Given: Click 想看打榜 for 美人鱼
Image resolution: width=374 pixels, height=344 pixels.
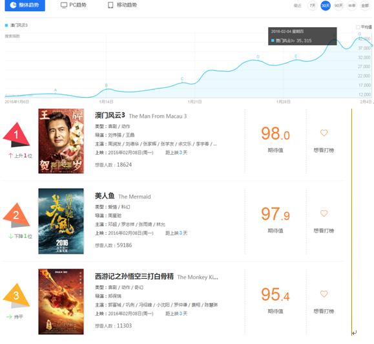Looking at the screenshot, I should pos(324,231).
